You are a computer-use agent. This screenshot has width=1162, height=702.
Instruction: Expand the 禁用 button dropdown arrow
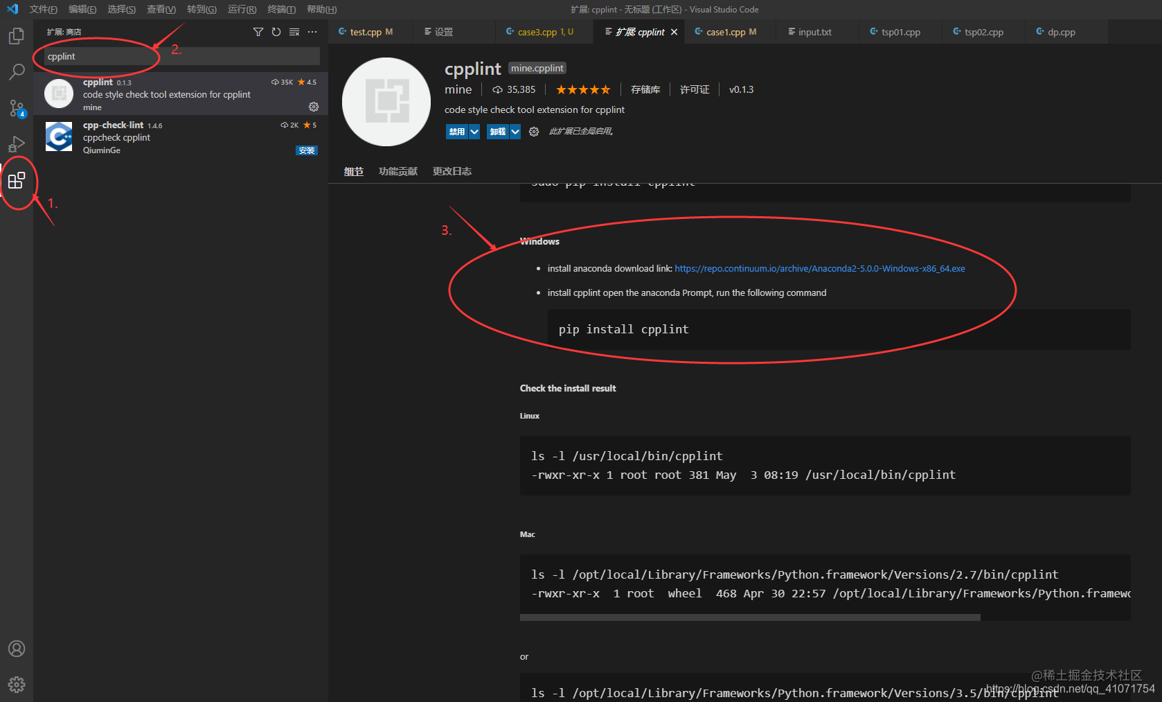[x=474, y=131]
